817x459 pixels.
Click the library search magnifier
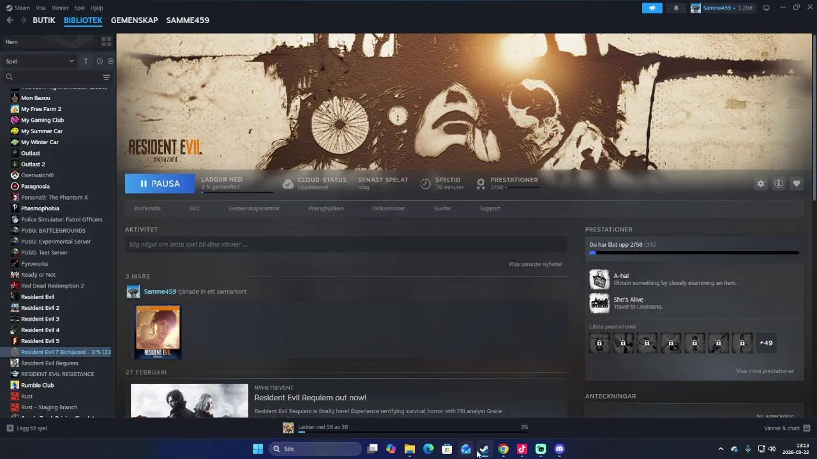tap(10, 77)
